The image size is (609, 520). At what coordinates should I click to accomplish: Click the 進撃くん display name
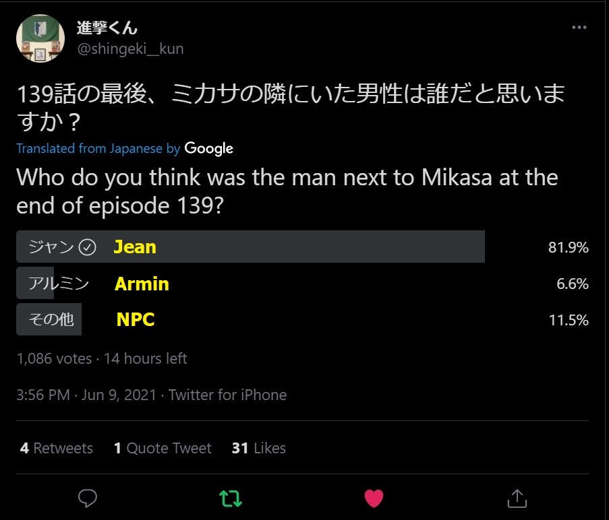[107, 28]
